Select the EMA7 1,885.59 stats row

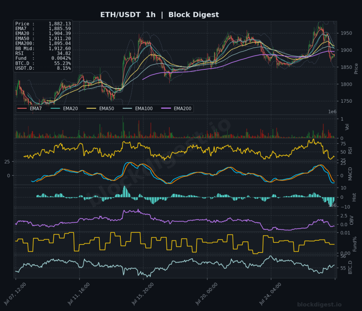pos(43,29)
